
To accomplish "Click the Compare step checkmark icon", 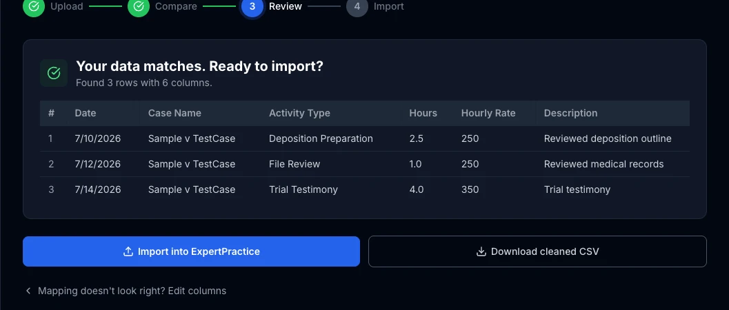I will pos(139,6).
